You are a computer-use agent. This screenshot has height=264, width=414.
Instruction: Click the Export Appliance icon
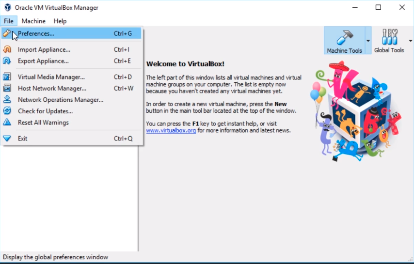7,61
